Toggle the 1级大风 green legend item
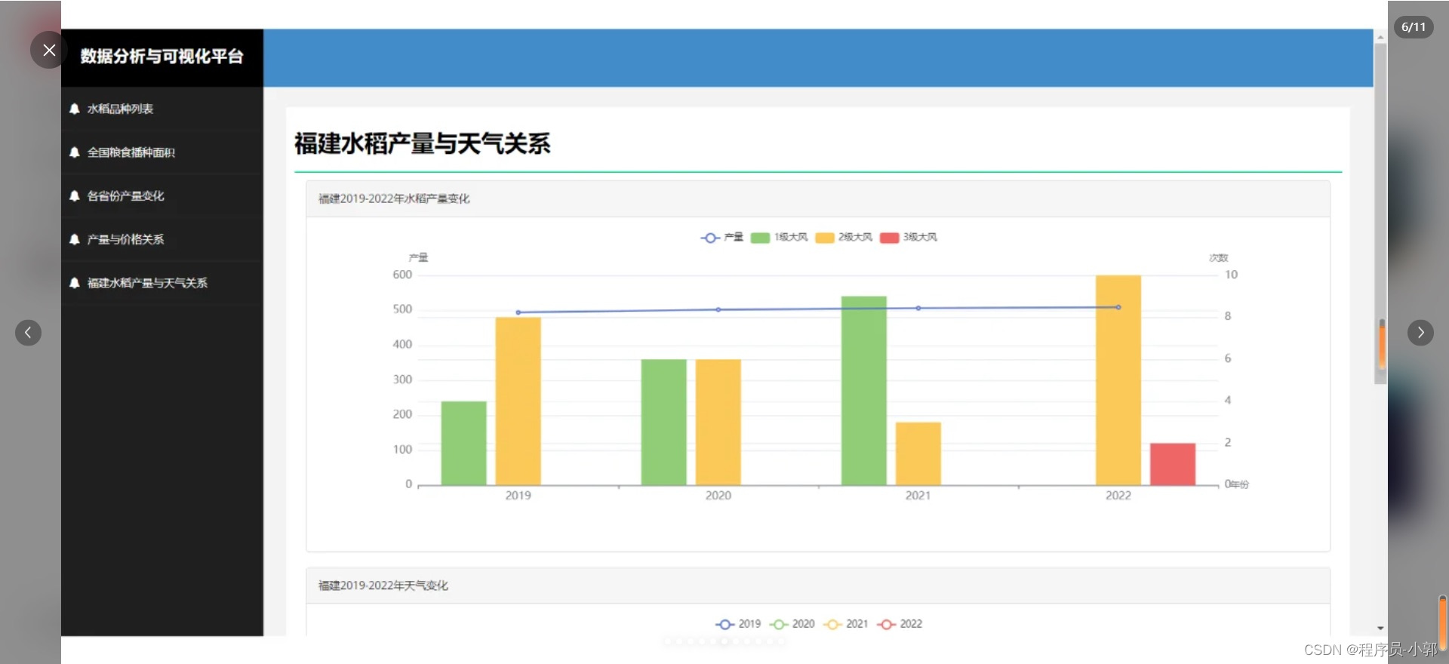 pyautogui.click(x=780, y=238)
